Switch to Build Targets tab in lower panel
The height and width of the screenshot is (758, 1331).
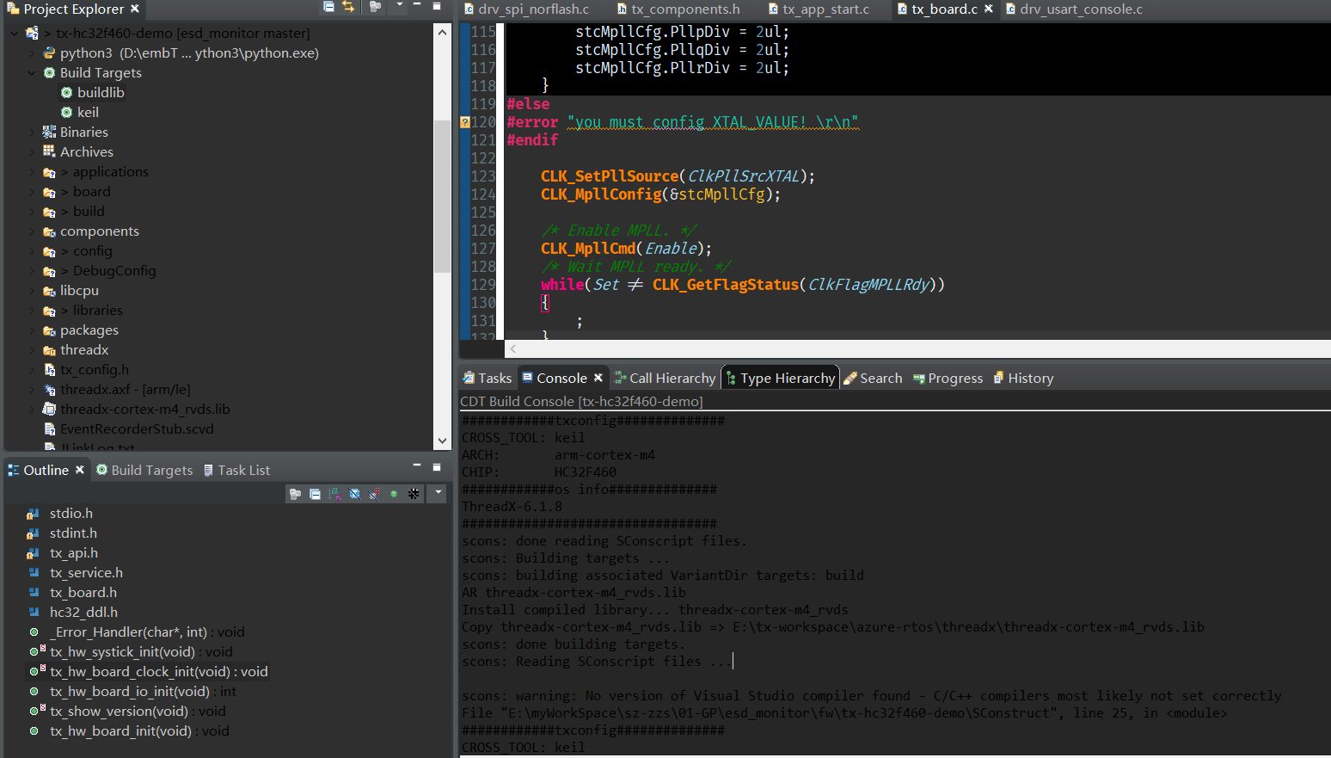(144, 471)
